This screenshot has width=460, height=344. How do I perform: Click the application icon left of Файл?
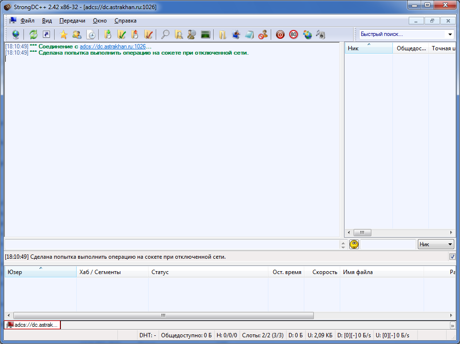pos(13,21)
